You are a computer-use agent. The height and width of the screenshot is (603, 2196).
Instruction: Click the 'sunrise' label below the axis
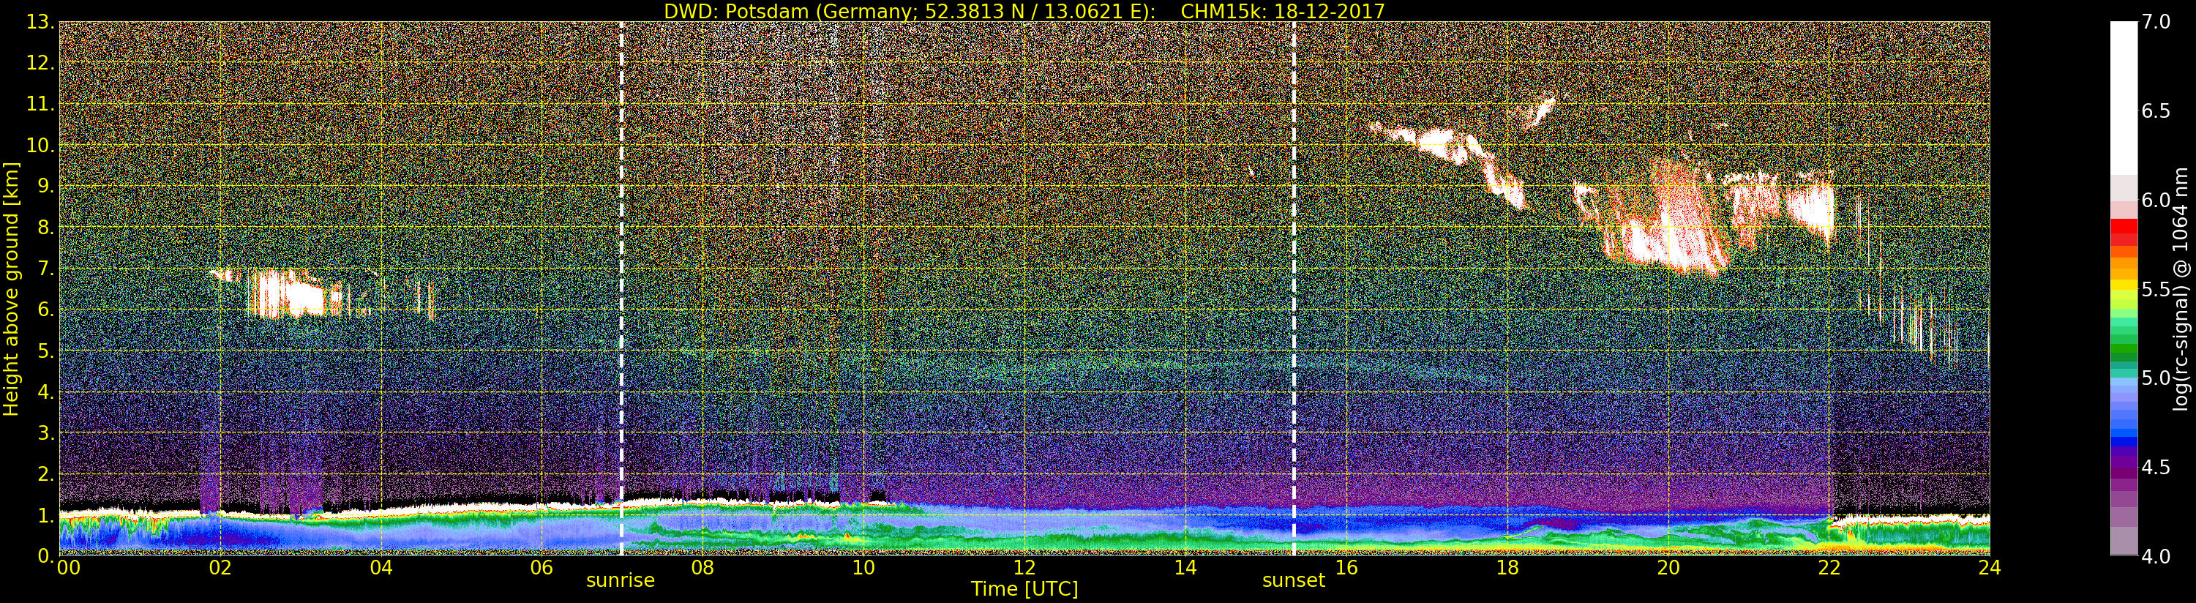point(620,581)
